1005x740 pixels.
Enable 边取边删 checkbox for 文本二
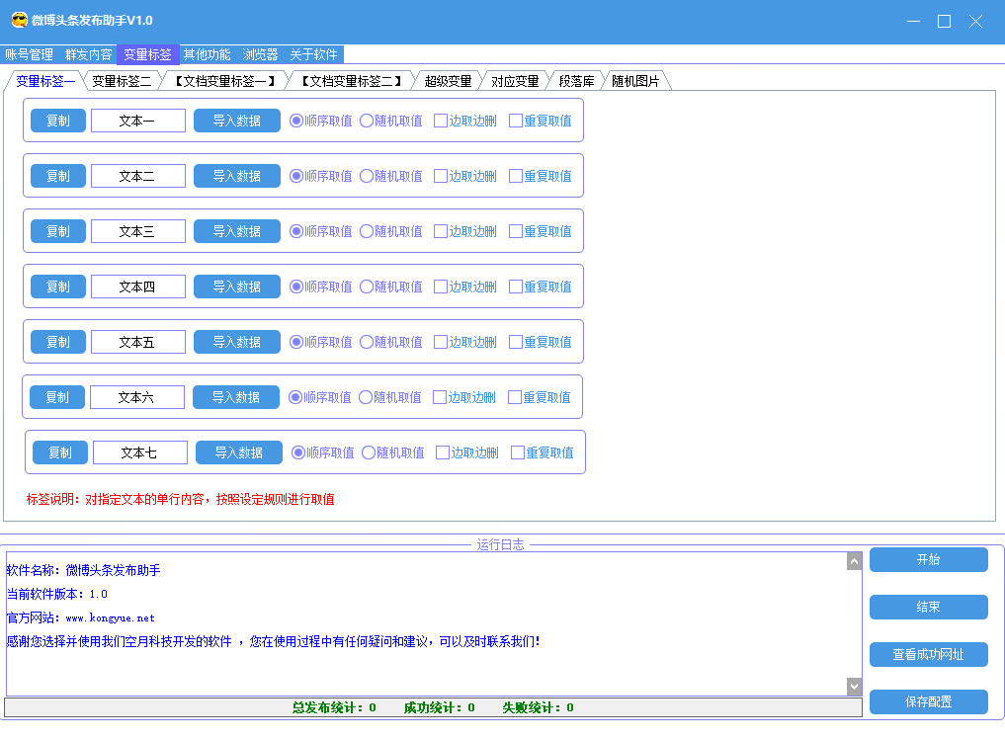pos(465,176)
